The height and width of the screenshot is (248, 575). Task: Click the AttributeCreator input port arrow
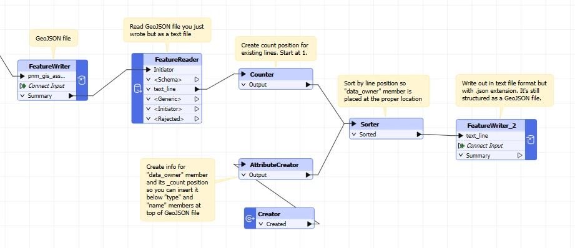[x=244, y=165]
